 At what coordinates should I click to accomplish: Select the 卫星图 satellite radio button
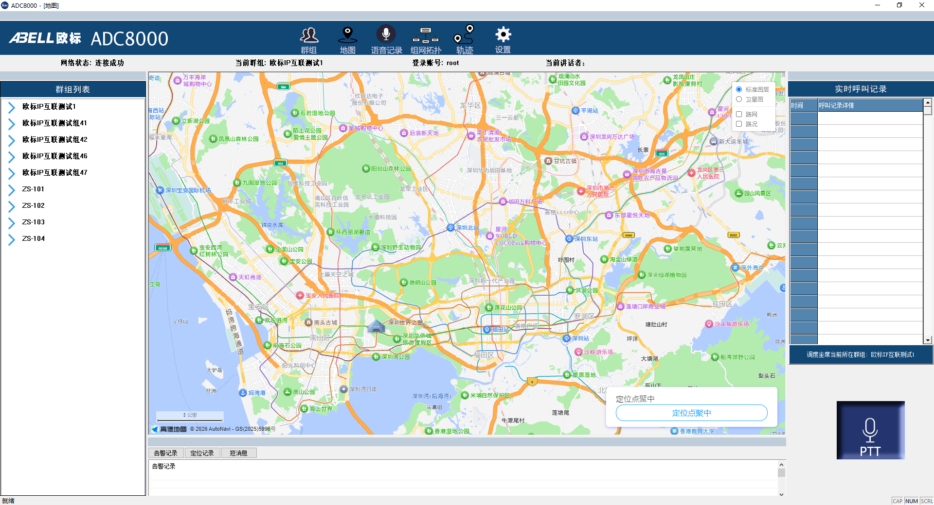pos(739,99)
